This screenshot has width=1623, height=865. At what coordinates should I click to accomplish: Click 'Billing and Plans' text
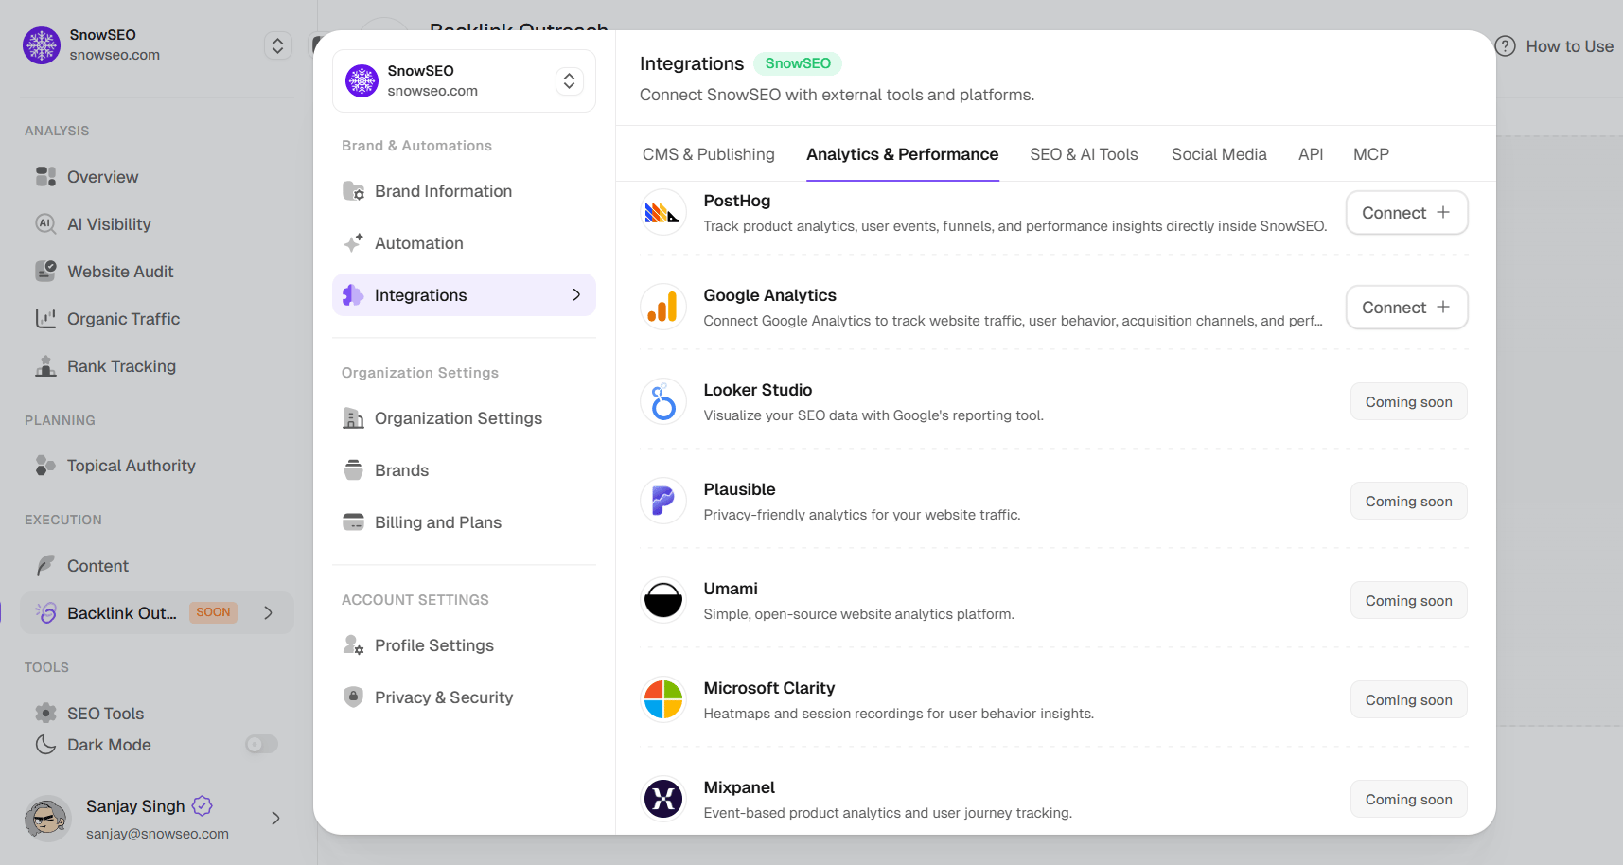[x=438, y=522]
